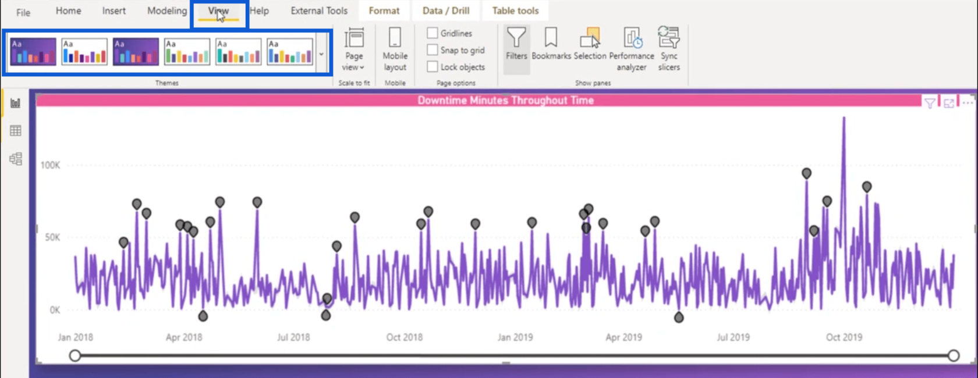This screenshot has width=978, height=378.
Task: Toggle the Lock objects checkbox
Action: (433, 67)
